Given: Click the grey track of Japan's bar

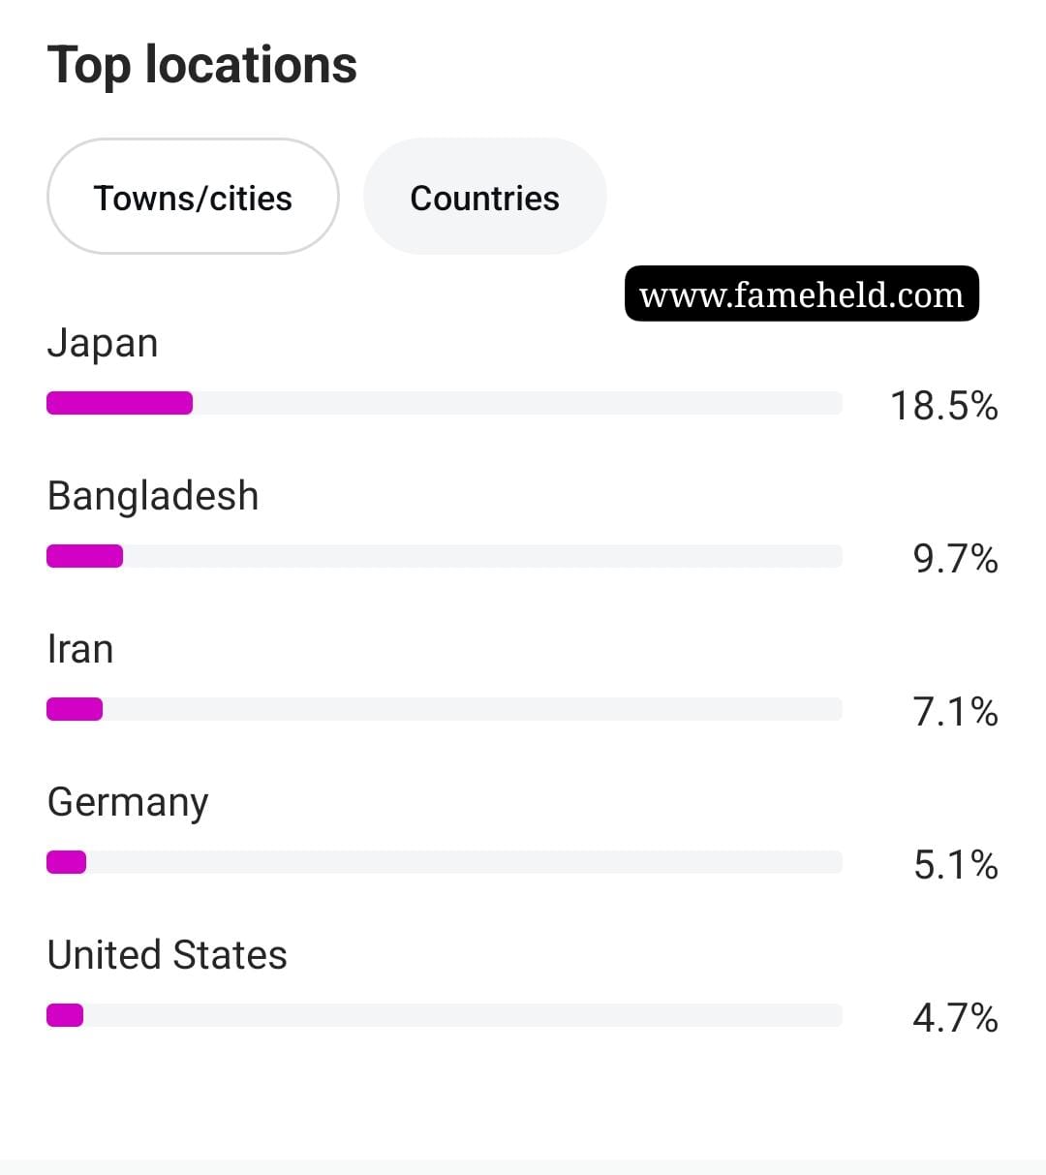Looking at the screenshot, I should 518,403.
